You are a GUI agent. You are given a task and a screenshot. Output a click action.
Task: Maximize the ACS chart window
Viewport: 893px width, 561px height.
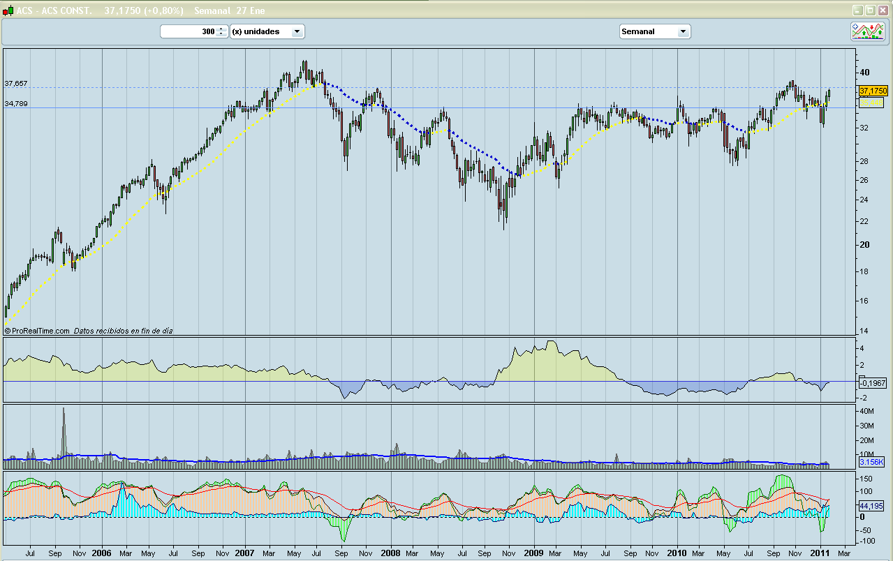pos(870,10)
